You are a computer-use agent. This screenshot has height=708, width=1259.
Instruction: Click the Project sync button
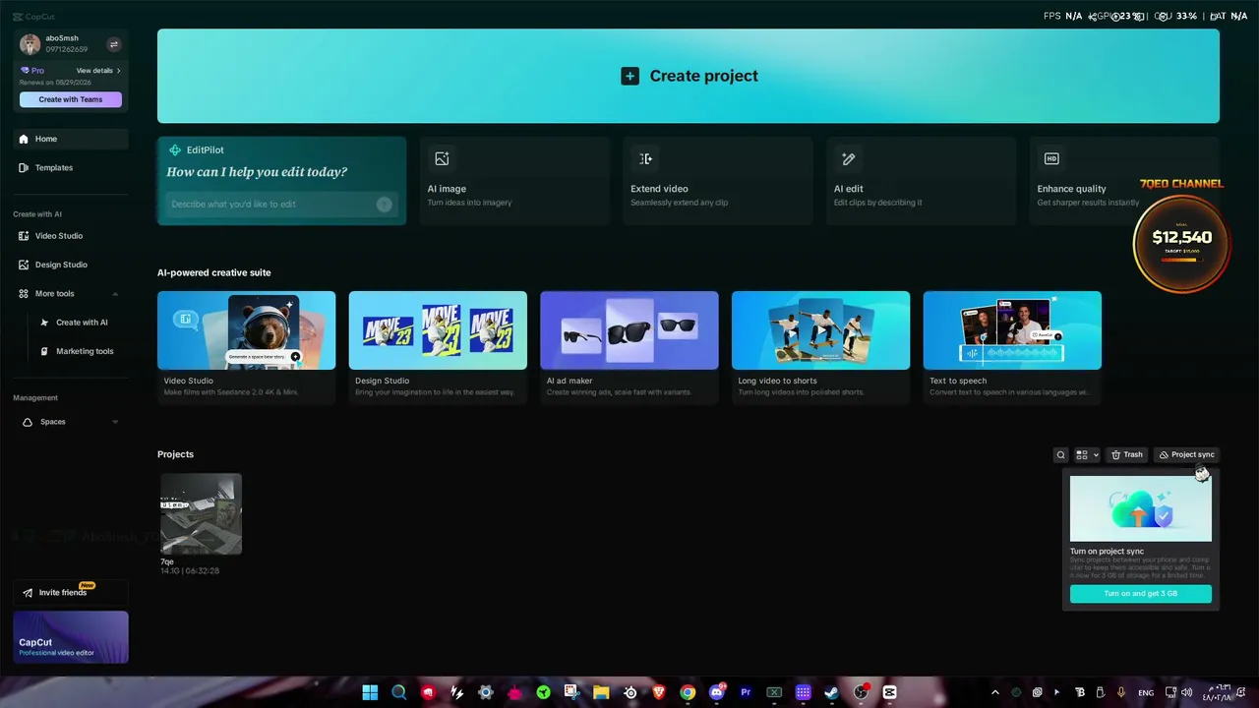(1186, 455)
